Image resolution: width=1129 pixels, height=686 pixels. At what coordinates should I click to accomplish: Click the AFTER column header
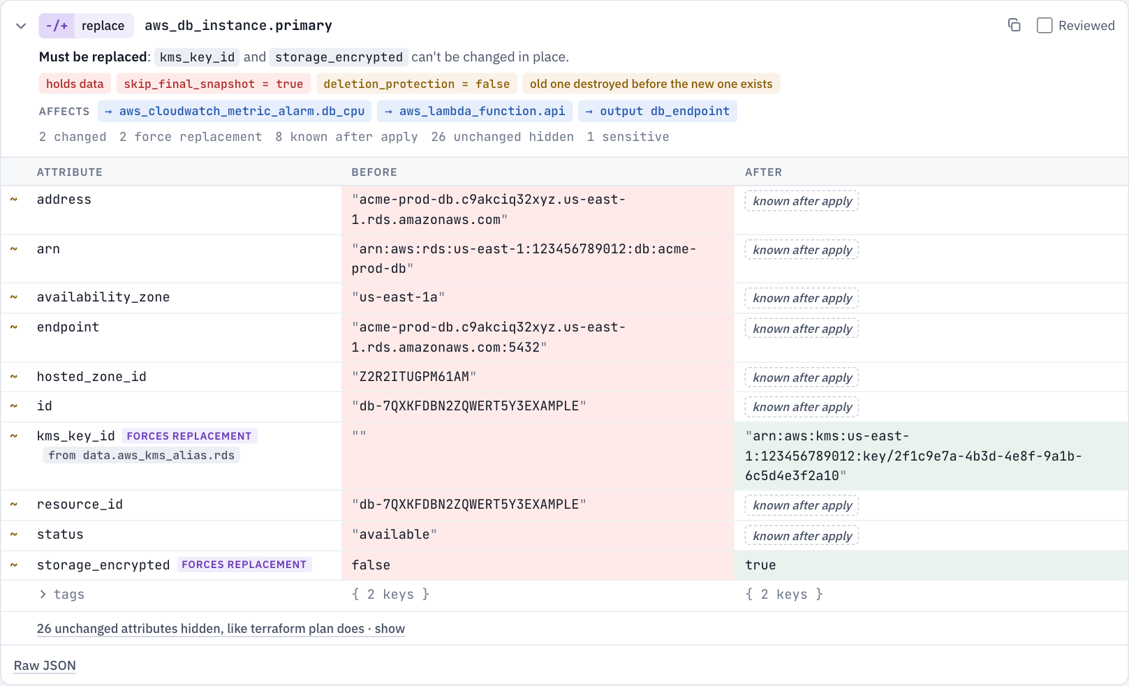pyautogui.click(x=763, y=172)
